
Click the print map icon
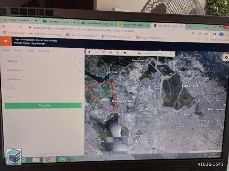[x=139, y=53]
